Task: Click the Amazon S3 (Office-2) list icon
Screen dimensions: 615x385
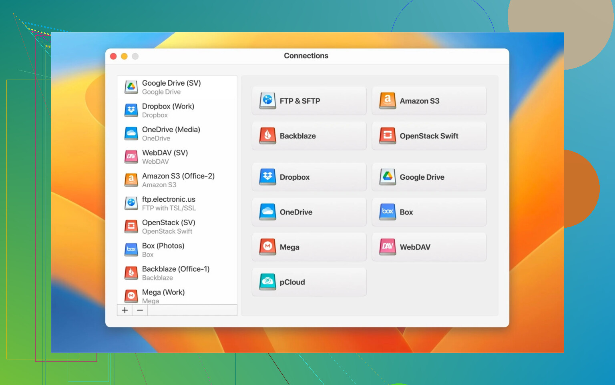Action: pos(131,180)
